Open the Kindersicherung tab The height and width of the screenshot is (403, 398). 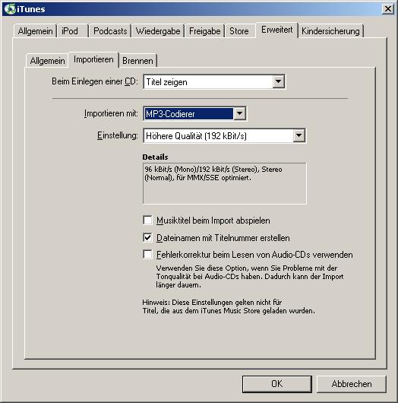[x=330, y=31]
